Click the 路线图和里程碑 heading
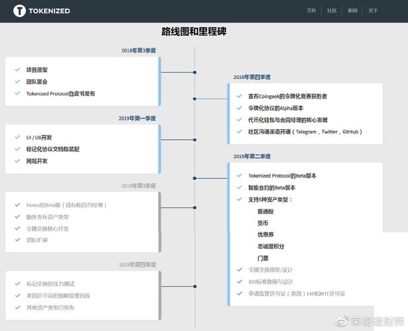The height and width of the screenshot is (331, 408). pyautogui.click(x=194, y=31)
